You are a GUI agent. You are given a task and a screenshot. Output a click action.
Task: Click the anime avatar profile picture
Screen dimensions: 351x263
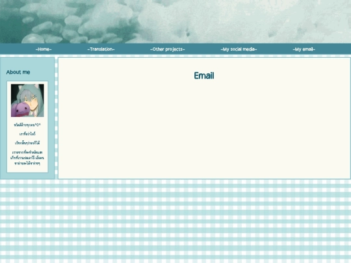[27, 101]
